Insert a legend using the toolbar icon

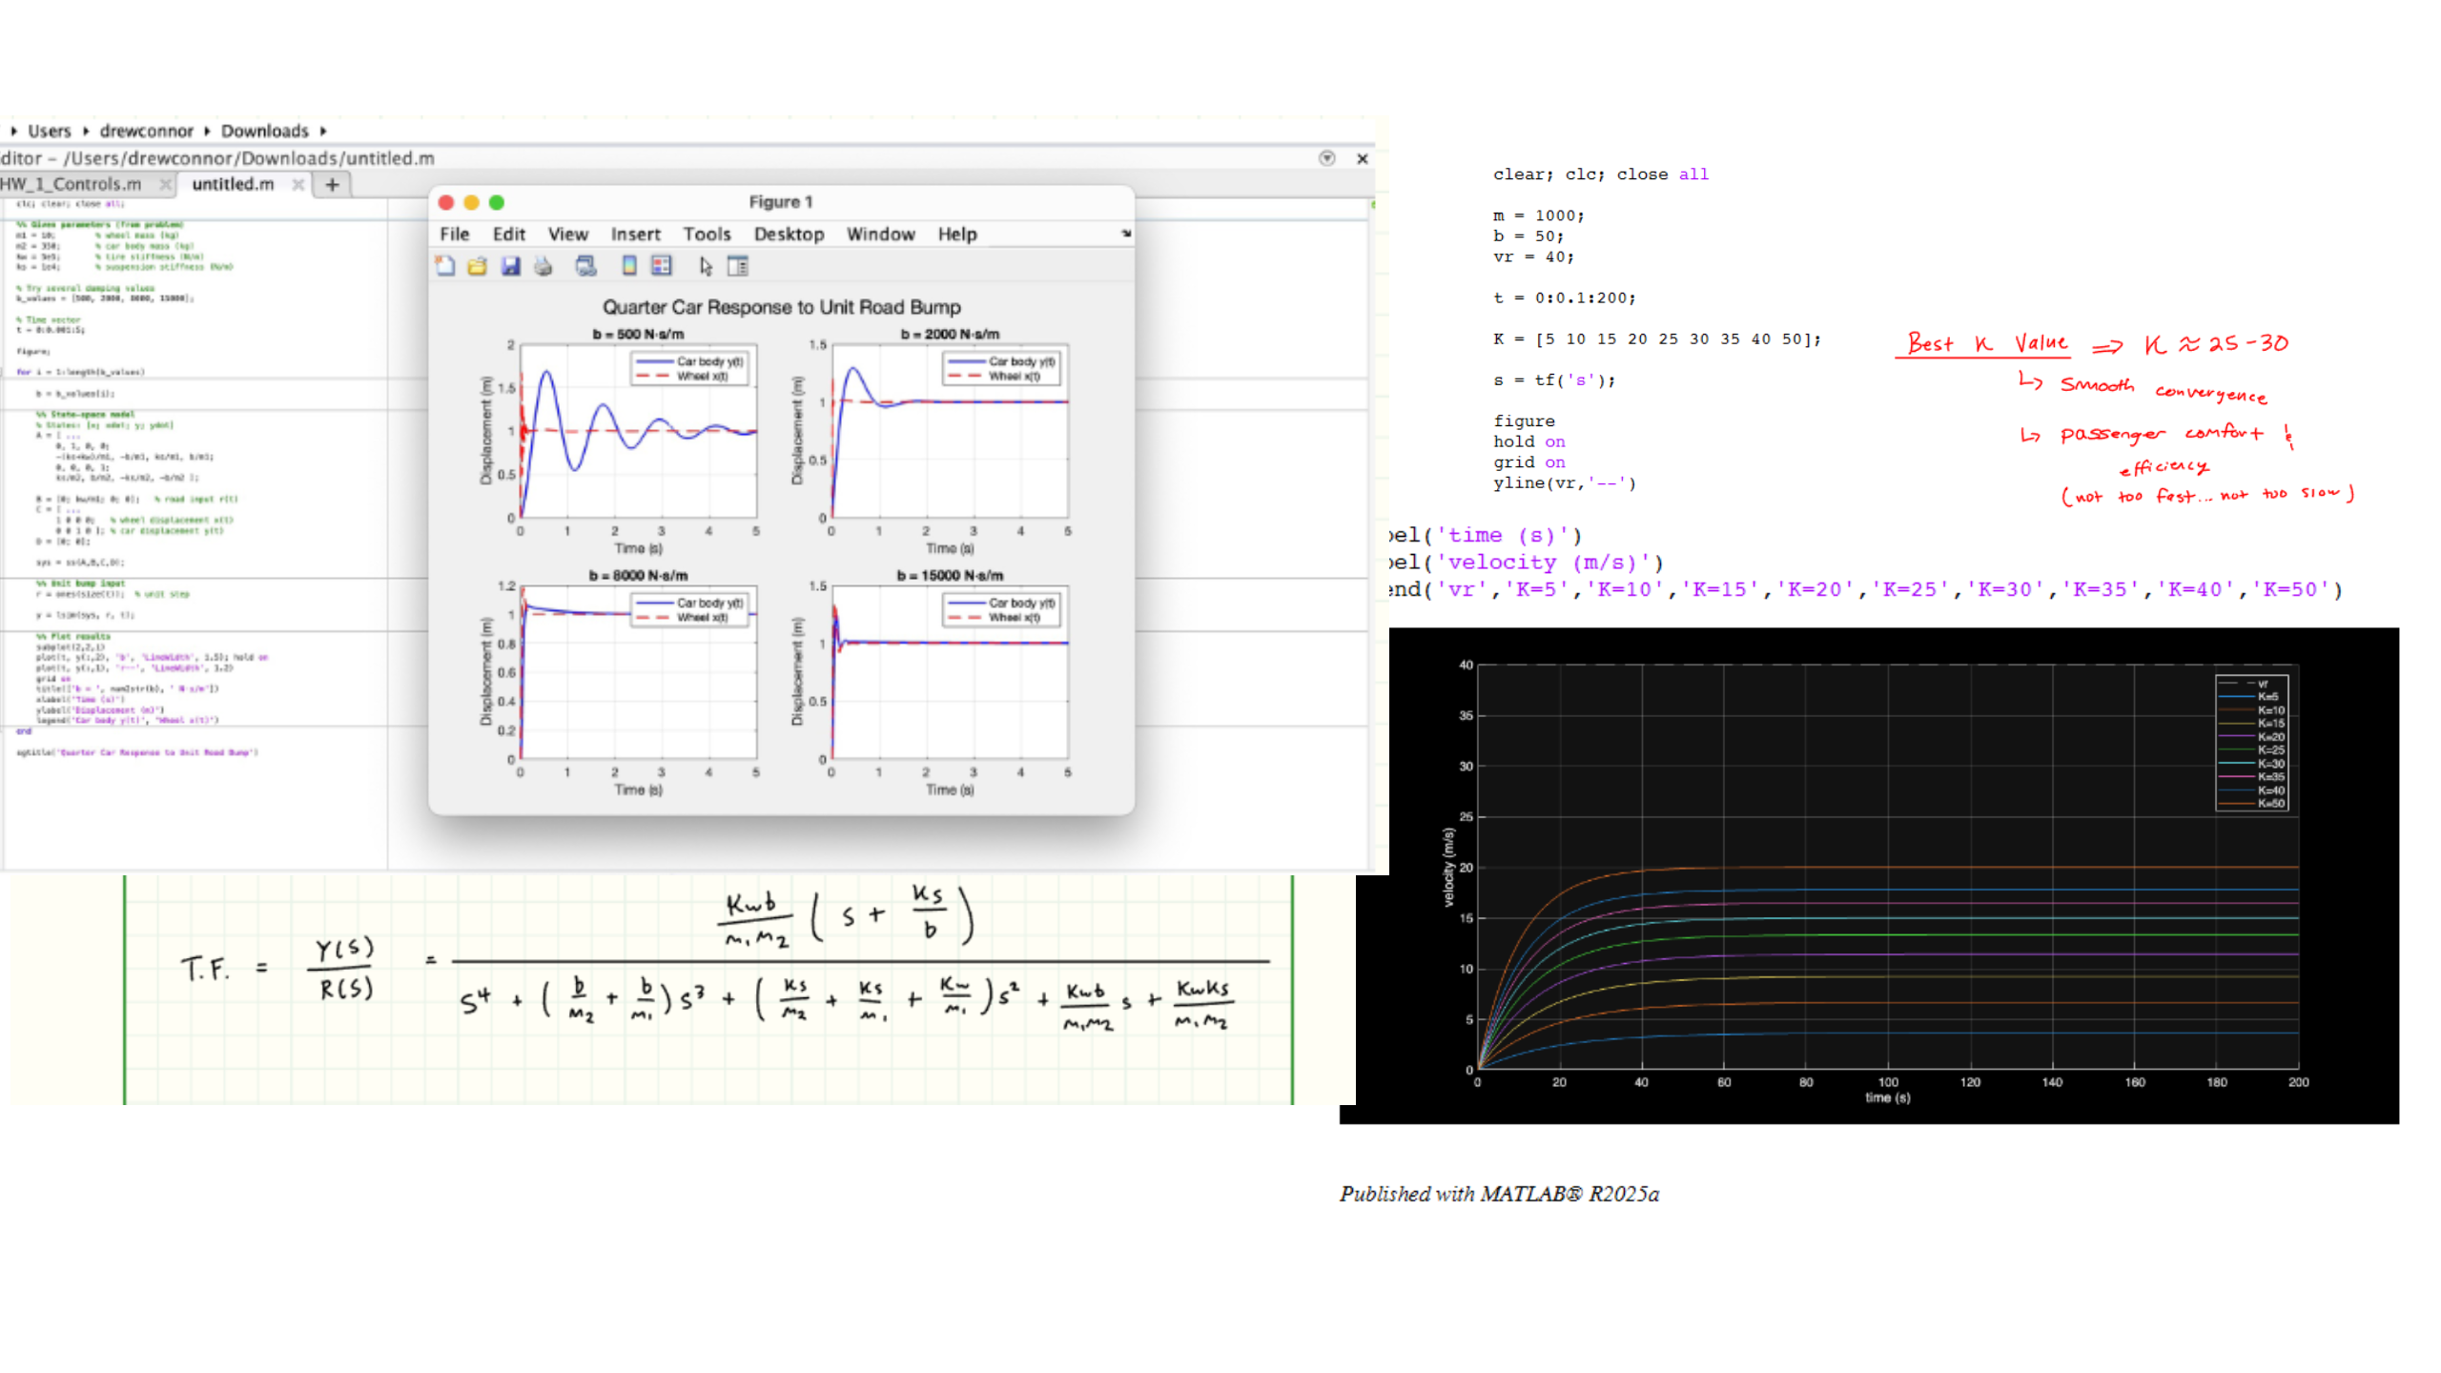(662, 266)
